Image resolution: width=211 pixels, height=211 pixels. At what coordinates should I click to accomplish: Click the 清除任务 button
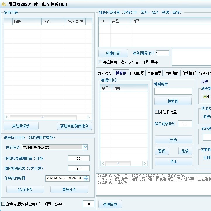coord(69,189)
